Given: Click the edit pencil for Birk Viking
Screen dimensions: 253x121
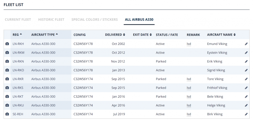Looking at the screenshot, I should [246, 114].
